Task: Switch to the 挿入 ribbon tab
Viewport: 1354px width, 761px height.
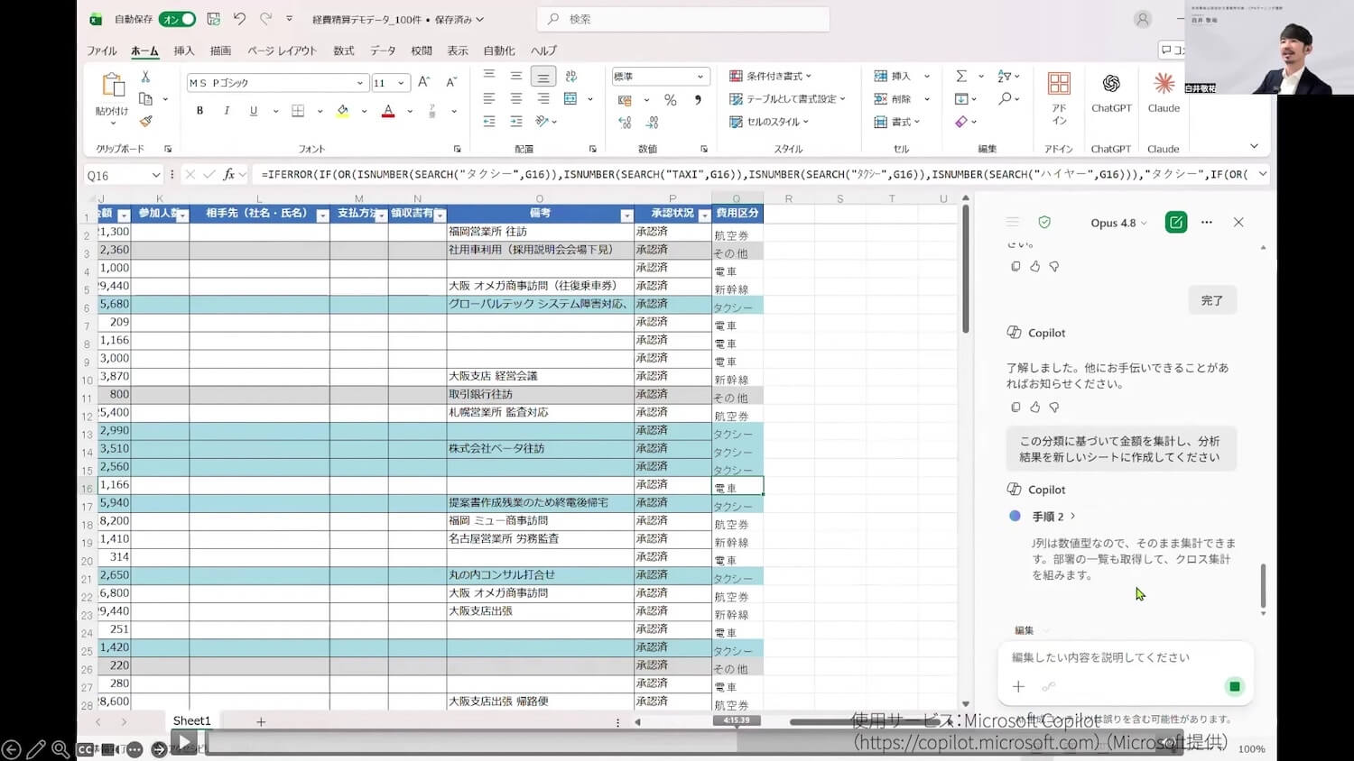Action: (x=184, y=51)
